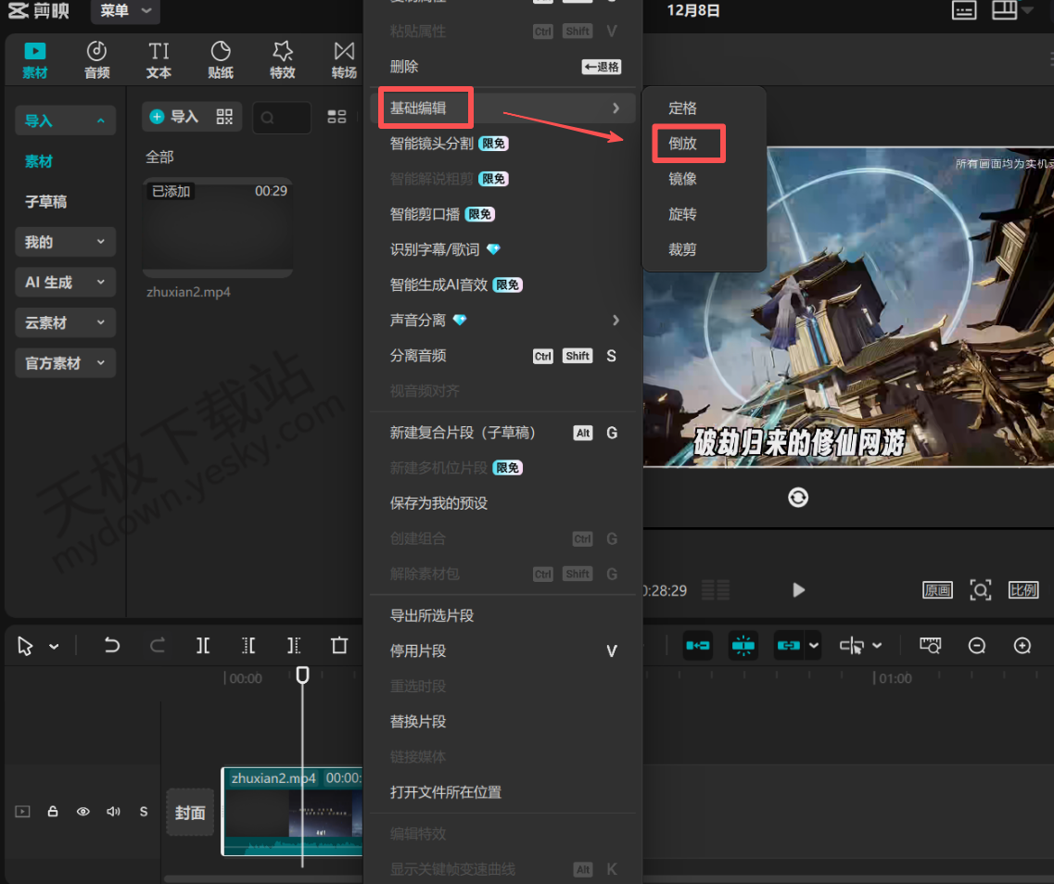Toggle track visibility with the eye icon
Image resolution: width=1054 pixels, height=884 pixels.
click(x=83, y=811)
